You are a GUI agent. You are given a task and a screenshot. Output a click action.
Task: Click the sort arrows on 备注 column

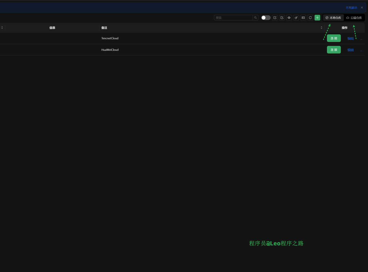321,27
